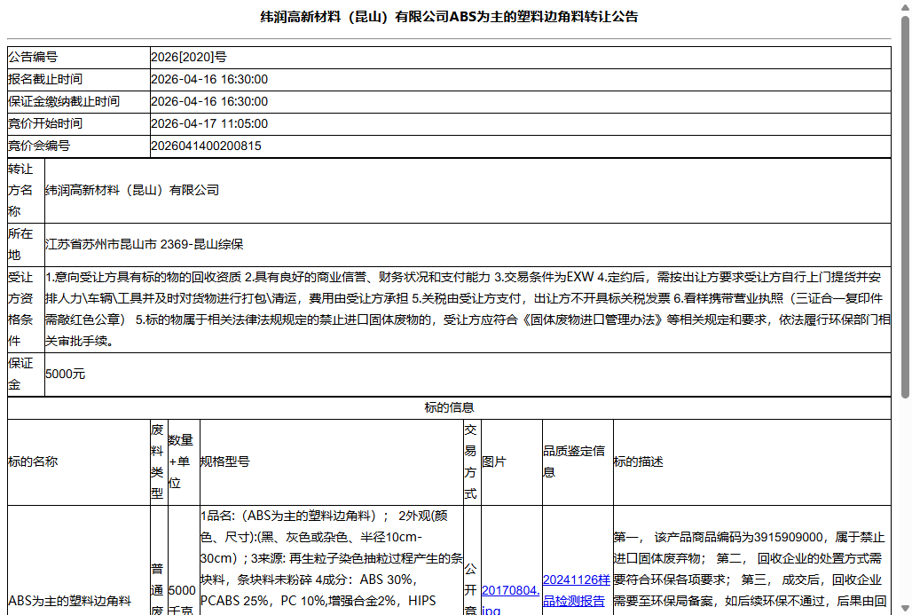This screenshot has width=912, height=615.
Task: Click the 竞价会编号 label cell
Action: [x=79, y=146]
